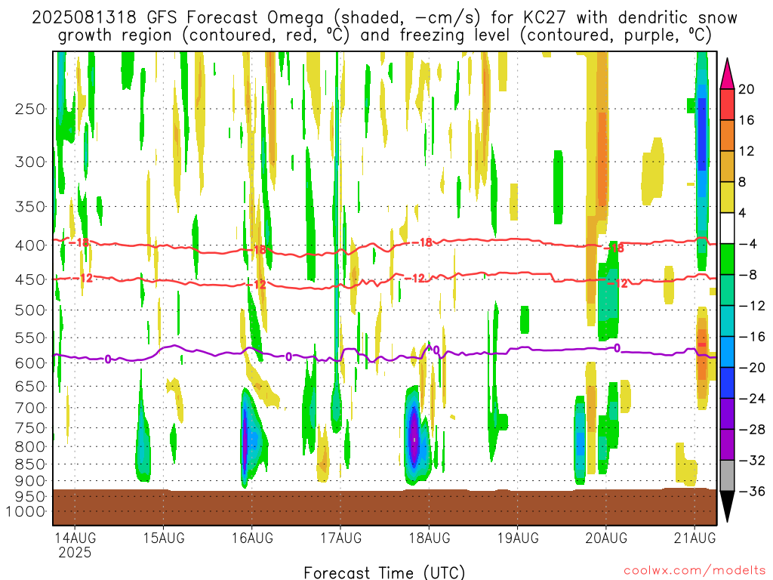Viewport: 773px width, 580px height.
Task: Click the 19AUG date label
Action: (518, 537)
